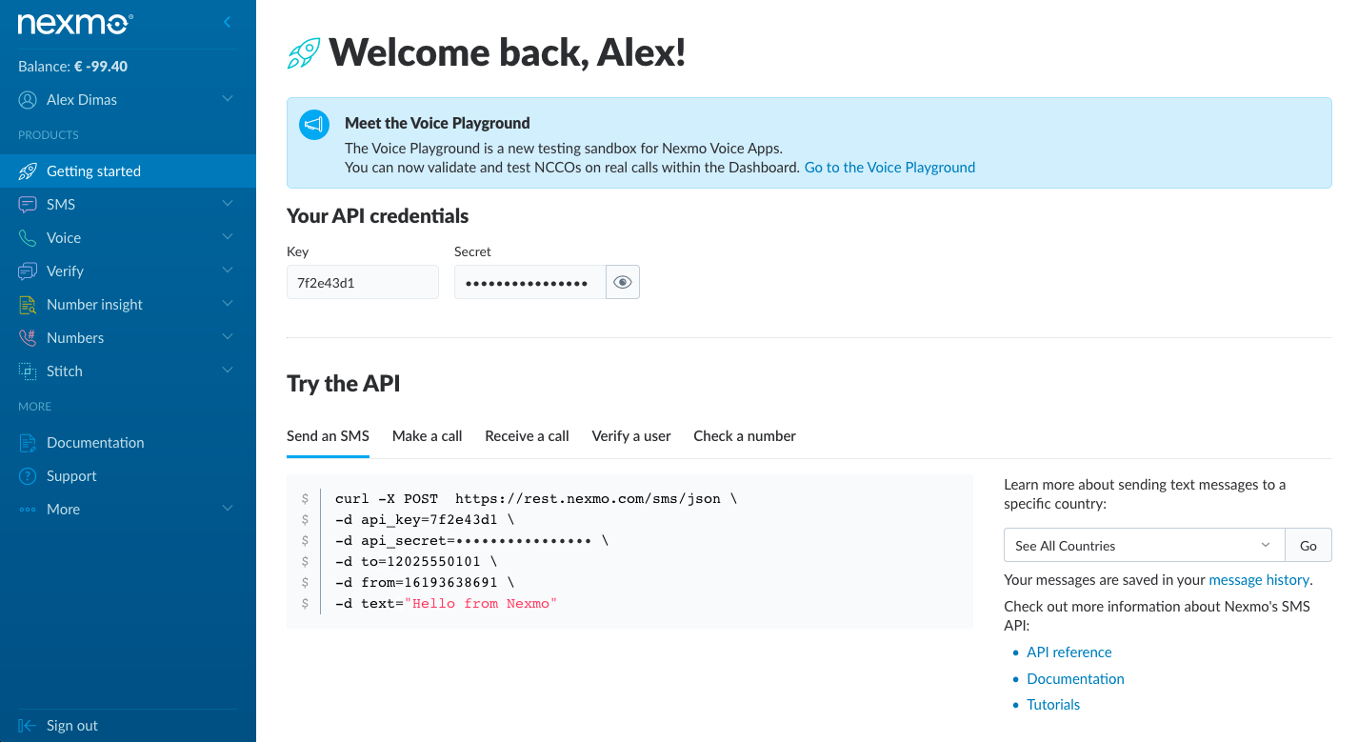Open the See All Countries dropdown

coord(1144,546)
